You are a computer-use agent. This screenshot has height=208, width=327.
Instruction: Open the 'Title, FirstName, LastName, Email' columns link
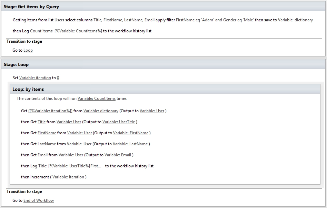[124, 20]
